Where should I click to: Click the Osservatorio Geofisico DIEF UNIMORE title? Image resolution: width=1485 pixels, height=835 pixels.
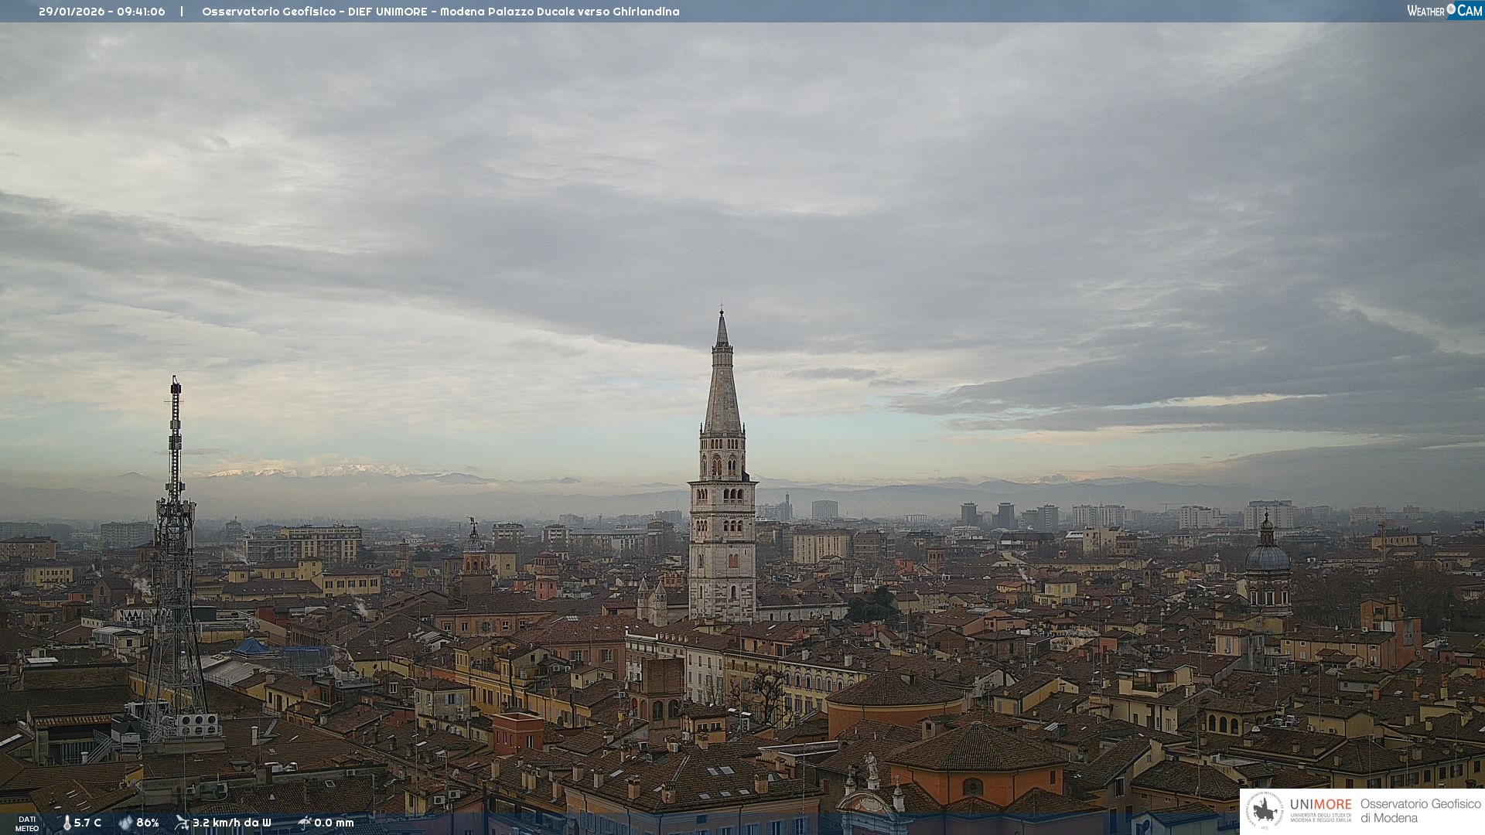pyautogui.click(x=440, y=12)
